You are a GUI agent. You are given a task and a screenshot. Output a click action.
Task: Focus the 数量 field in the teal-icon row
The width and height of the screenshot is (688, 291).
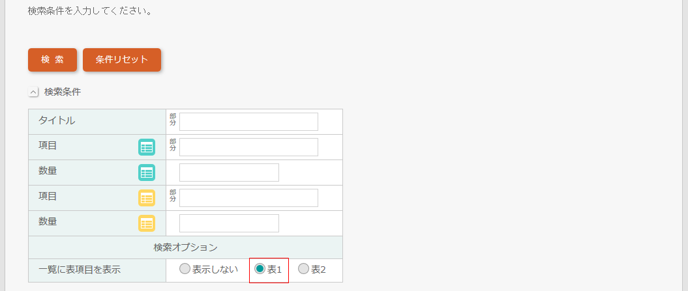tap(229, 173)
